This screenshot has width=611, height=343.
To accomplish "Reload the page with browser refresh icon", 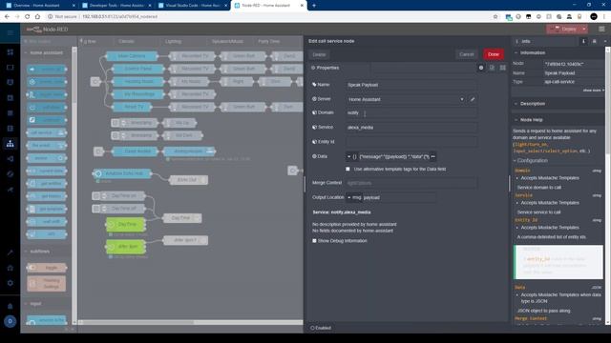I will tap(28, 17).
